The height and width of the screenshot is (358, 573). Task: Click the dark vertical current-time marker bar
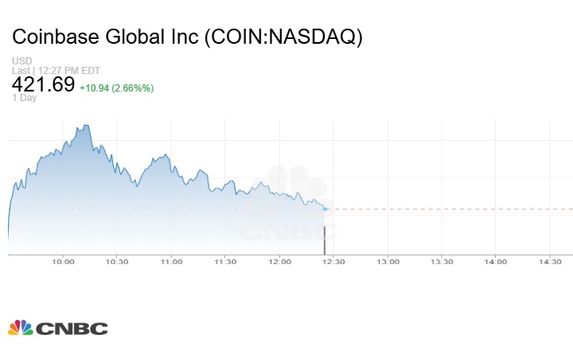[x=325, y=240]
